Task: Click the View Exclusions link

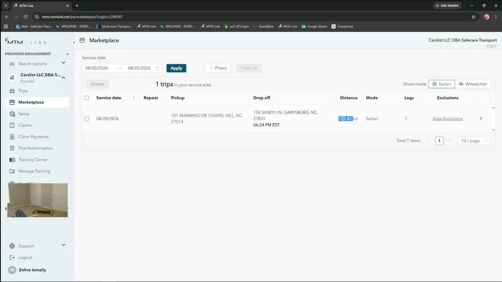Action: [x=447, y=119]
